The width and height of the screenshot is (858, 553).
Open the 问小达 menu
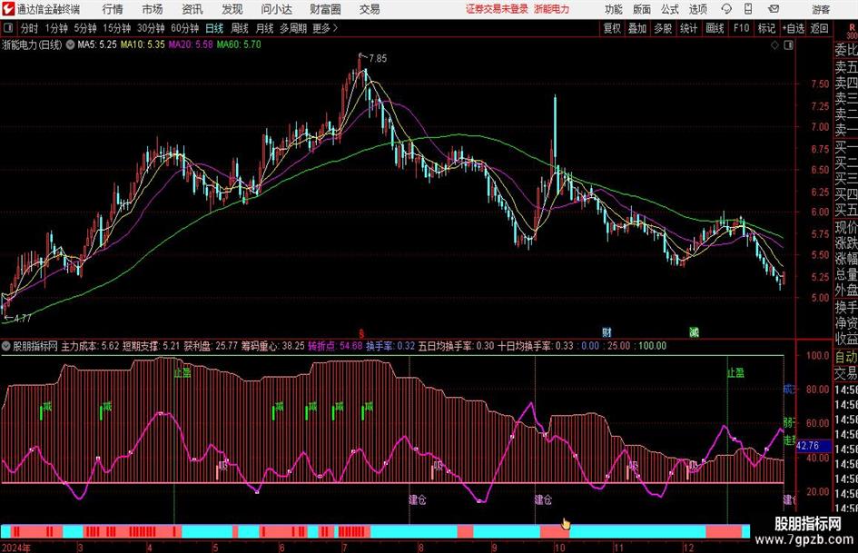click(276, 9)
